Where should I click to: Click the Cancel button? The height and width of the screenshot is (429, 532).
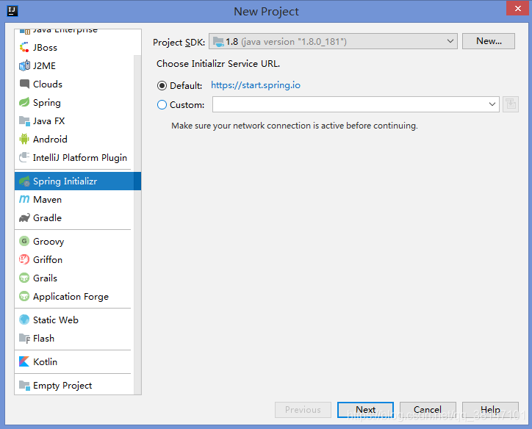click(428, 410)
